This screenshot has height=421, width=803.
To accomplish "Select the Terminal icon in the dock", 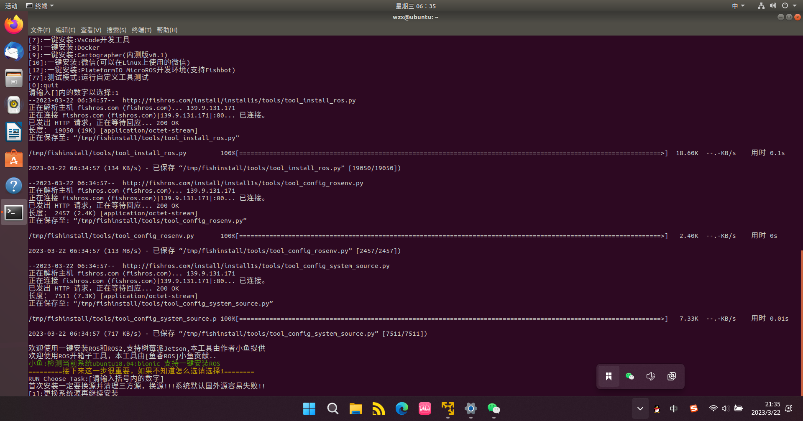I will [x=14, y=212].
